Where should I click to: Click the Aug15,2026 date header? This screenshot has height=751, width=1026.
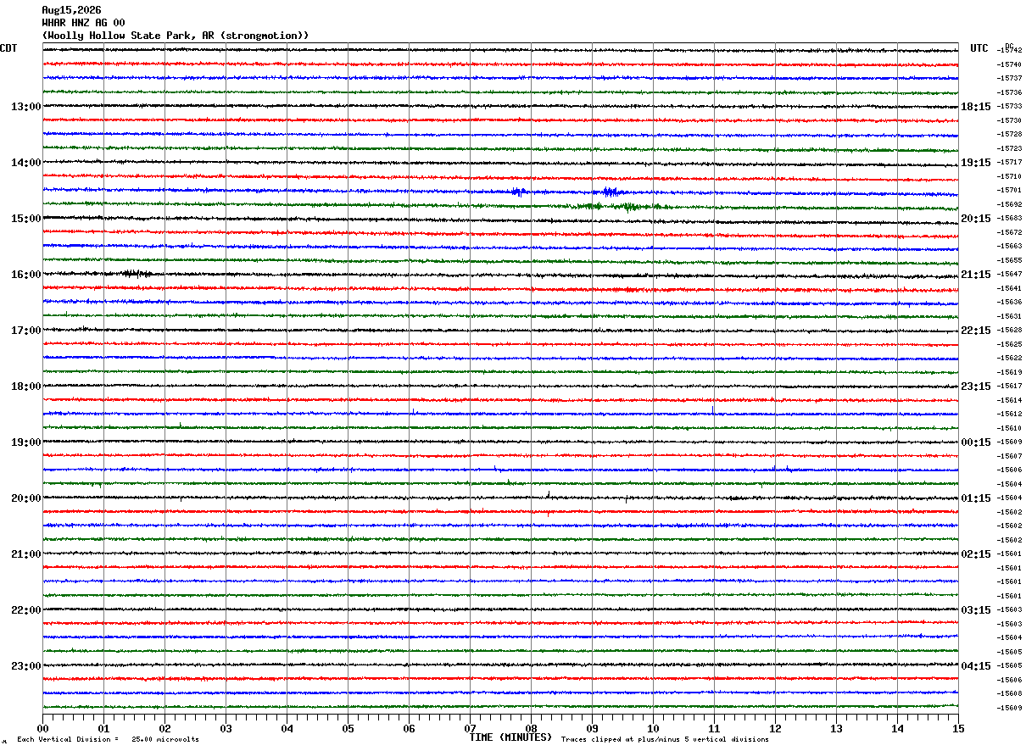click(x=71, y=10)
